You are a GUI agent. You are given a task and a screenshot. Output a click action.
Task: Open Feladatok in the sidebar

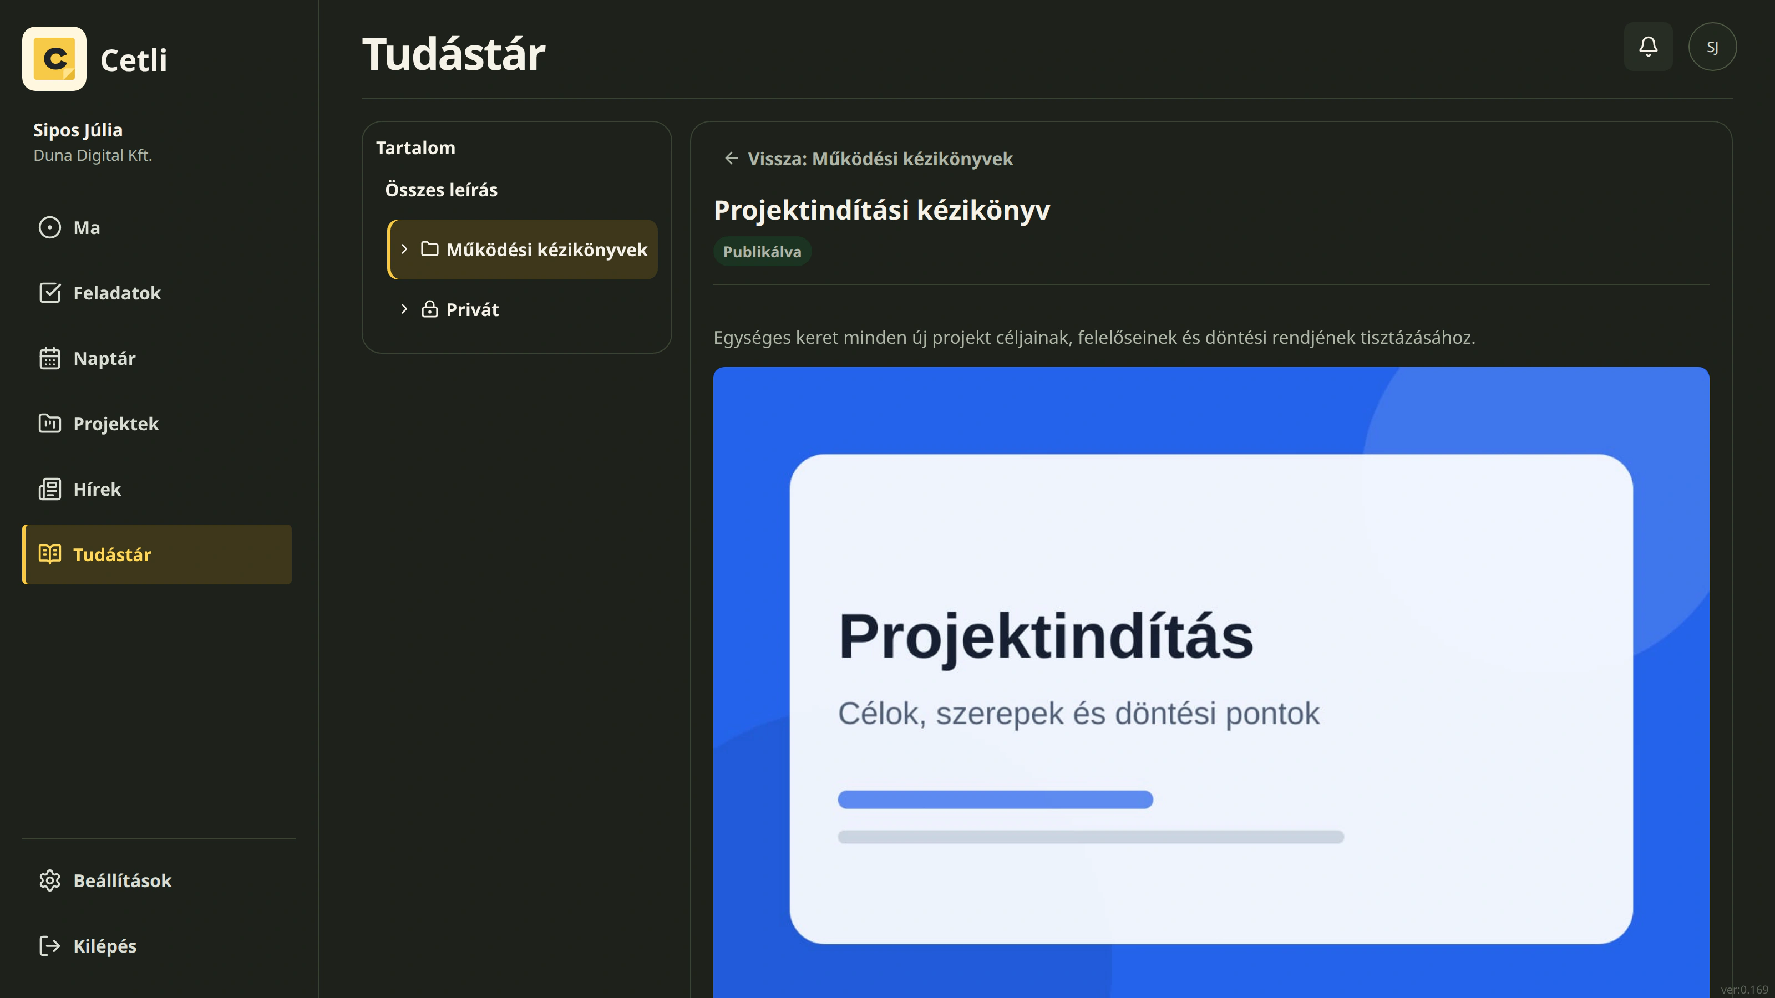pos(157,293)
